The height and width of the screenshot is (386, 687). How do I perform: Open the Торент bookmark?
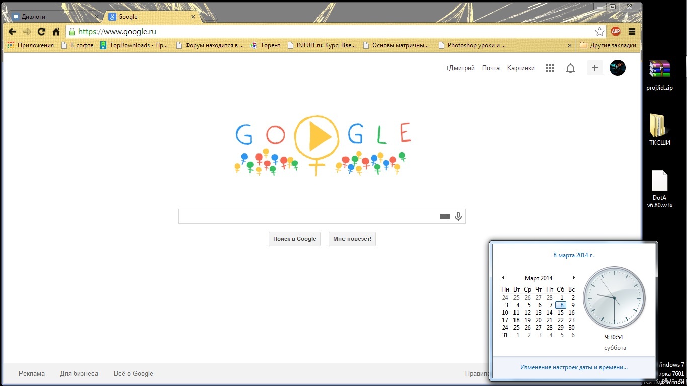pyautogui.click(x=266, y=45)
